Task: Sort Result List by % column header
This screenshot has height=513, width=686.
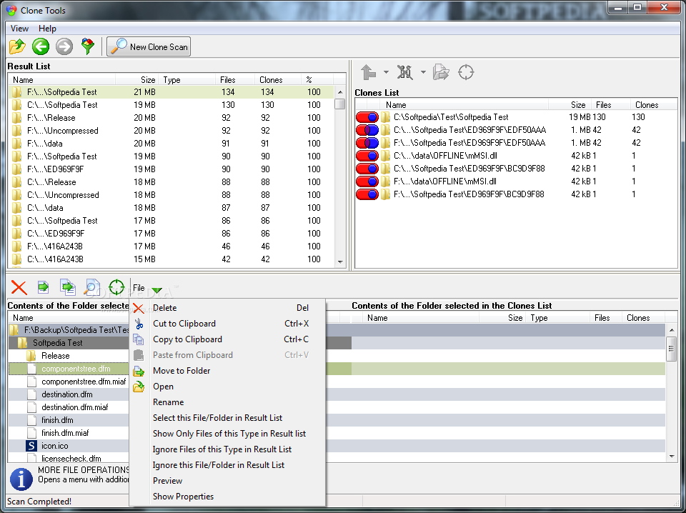Action: click(x=317, y=80)
